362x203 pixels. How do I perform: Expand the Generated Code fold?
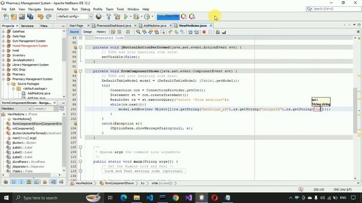coord(80,38)
